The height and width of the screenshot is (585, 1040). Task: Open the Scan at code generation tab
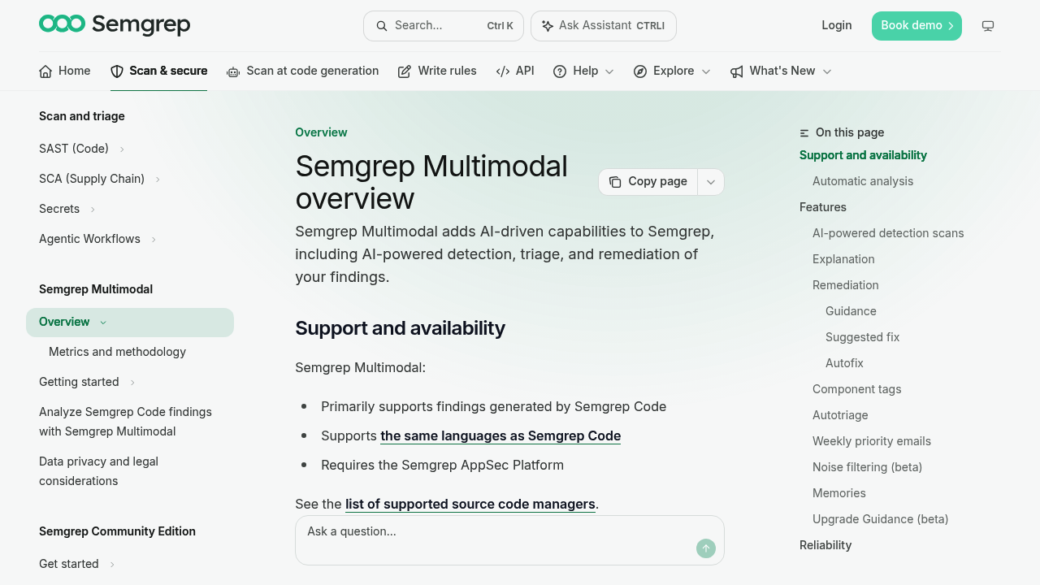303,71
